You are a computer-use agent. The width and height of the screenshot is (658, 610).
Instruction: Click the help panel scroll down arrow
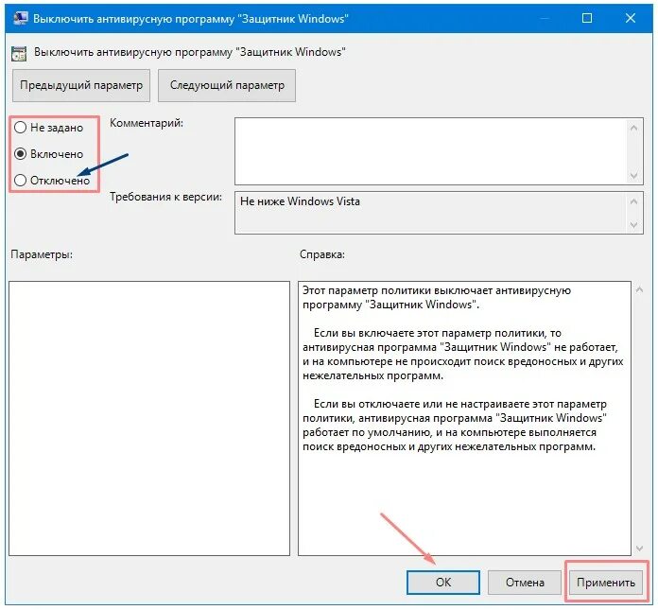(x=639, y=549)
